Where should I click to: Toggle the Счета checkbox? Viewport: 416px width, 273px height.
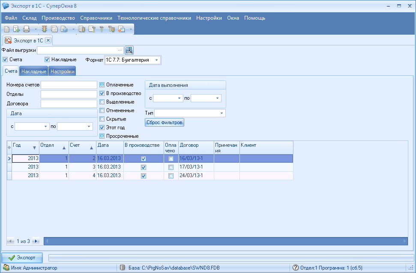click(x=5, y=59)
